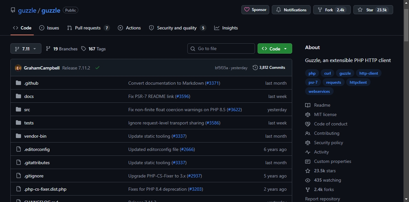Open the .php-cs-fixer.dist.php file

[45, 189]
